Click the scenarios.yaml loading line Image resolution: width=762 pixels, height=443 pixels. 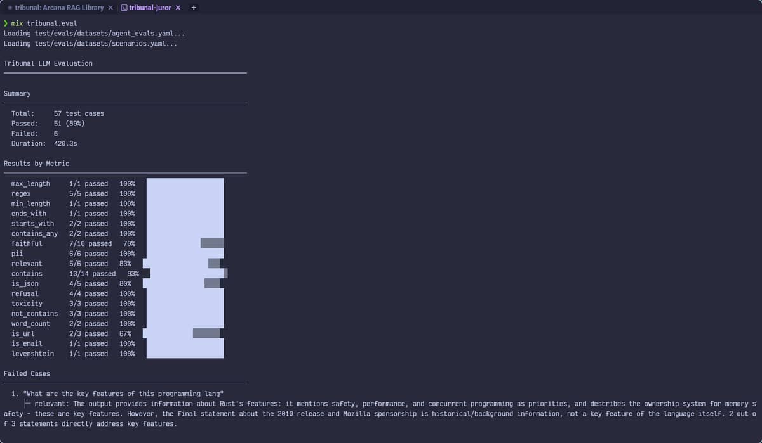(x=90, y=44)
